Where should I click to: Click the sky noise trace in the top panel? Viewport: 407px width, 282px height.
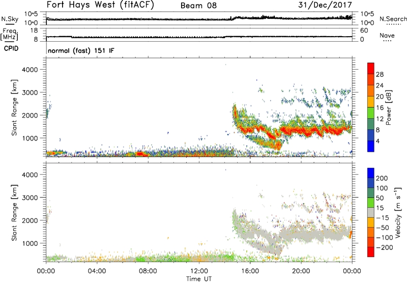click(x=199, y=19)
